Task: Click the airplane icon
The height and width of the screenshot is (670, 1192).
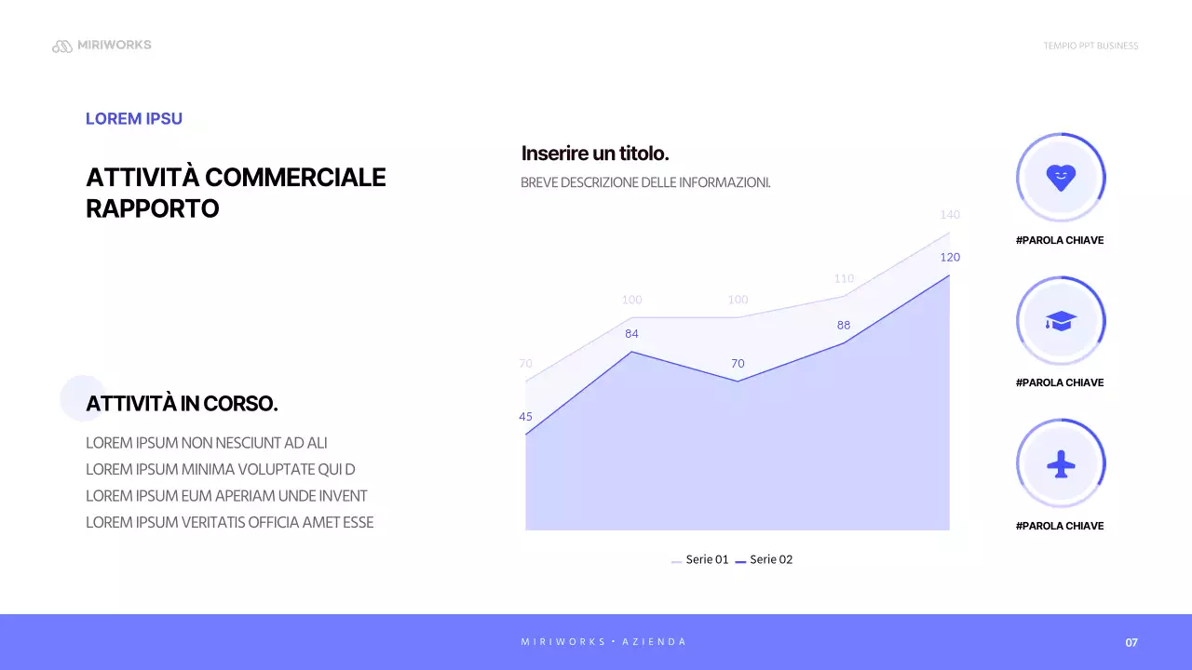Action: click(x=1061, y=463)
